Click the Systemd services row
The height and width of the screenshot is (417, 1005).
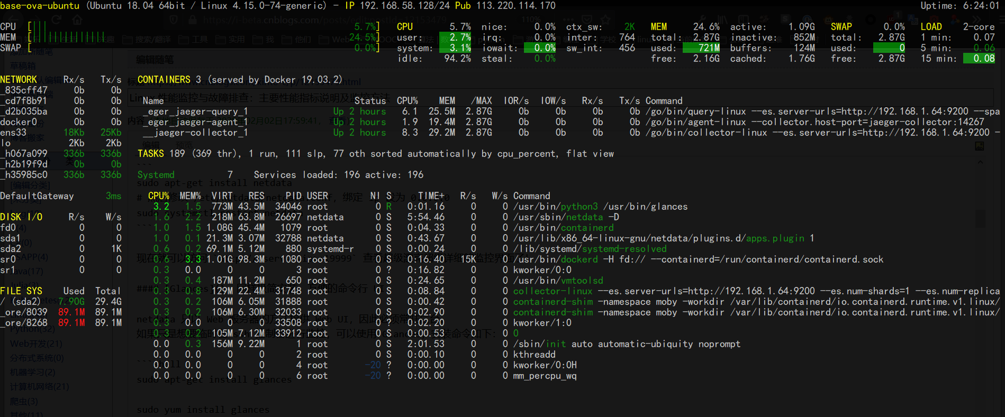tap(280, 175)
